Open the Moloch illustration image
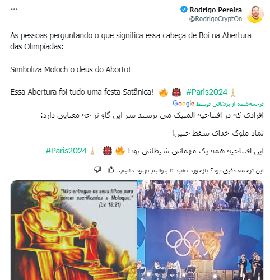 (73, 230)
